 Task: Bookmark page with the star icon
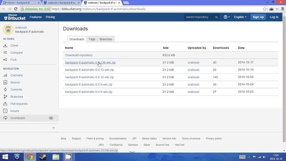tap(265, 9)
